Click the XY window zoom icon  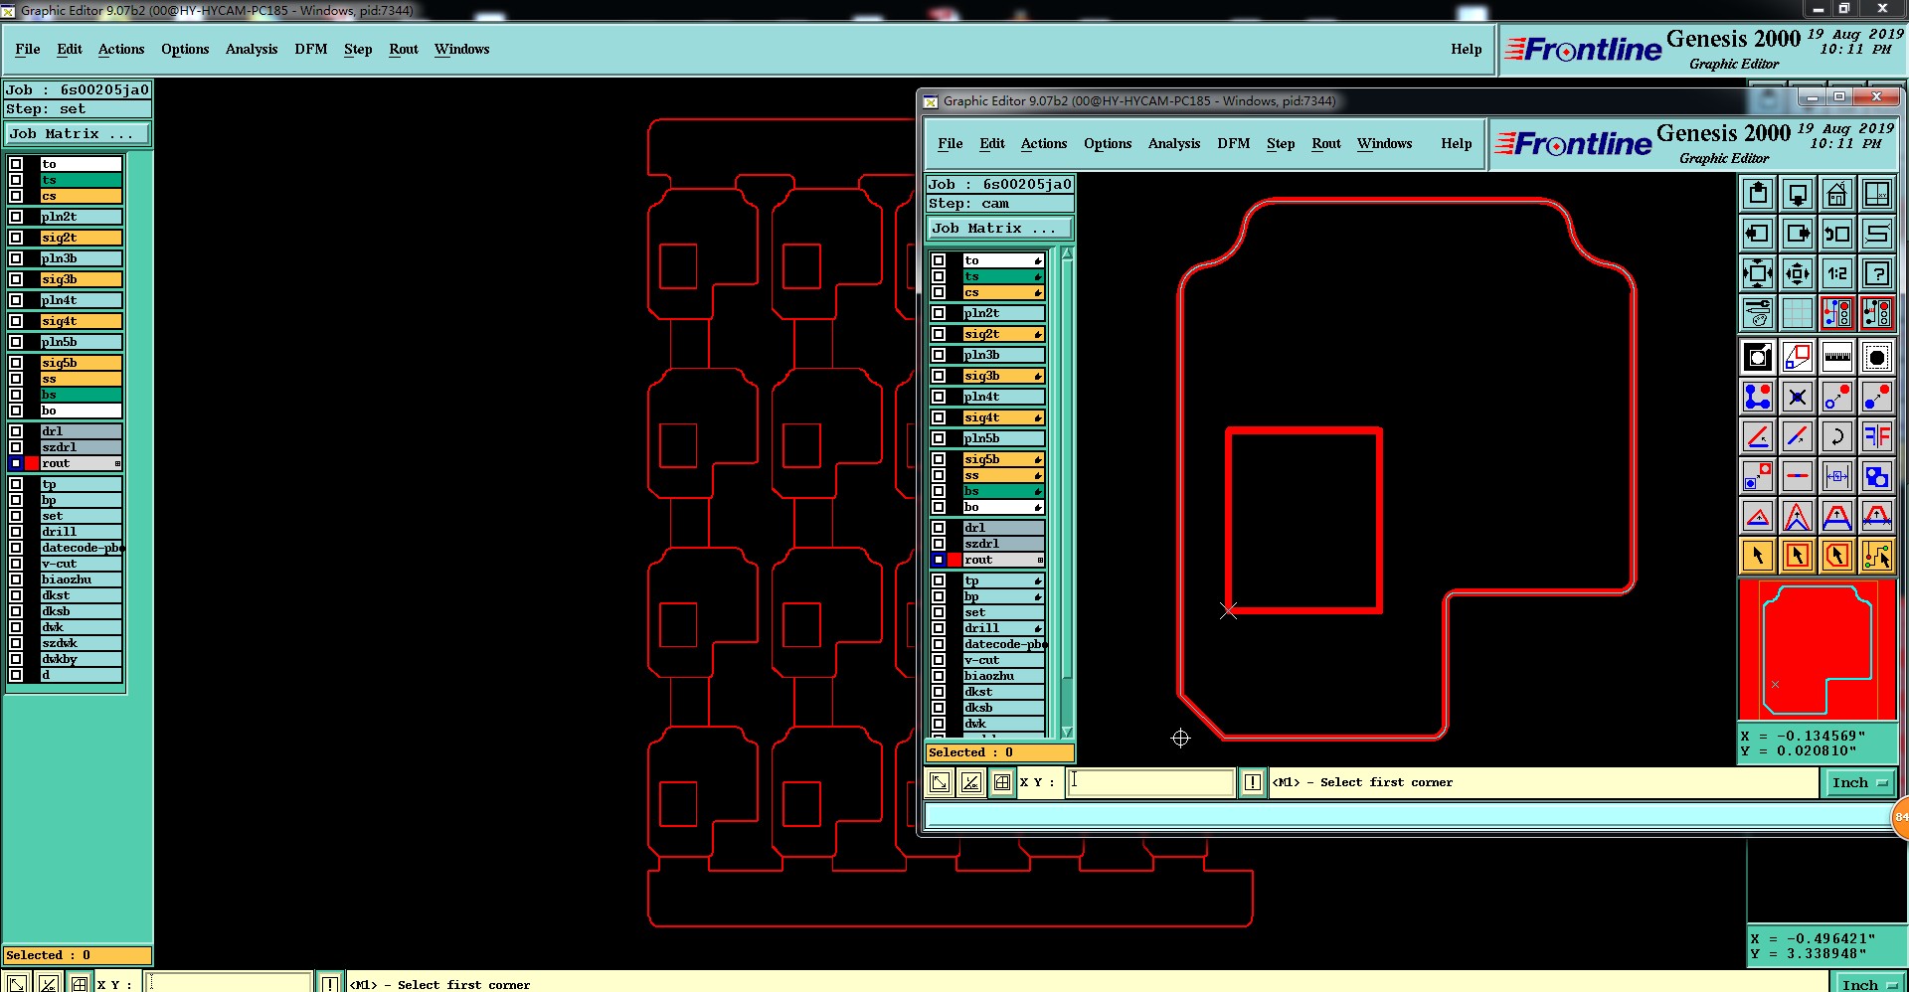tap(1876, 194)
